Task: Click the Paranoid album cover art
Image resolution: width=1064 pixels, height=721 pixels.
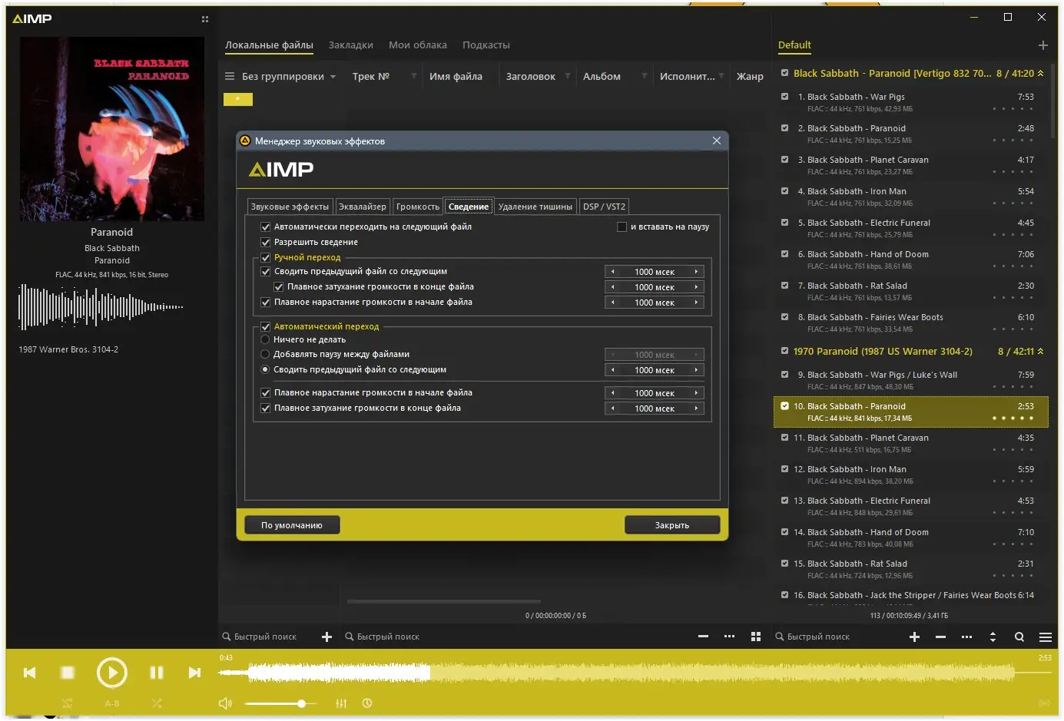Action: [x=112, y=129]
